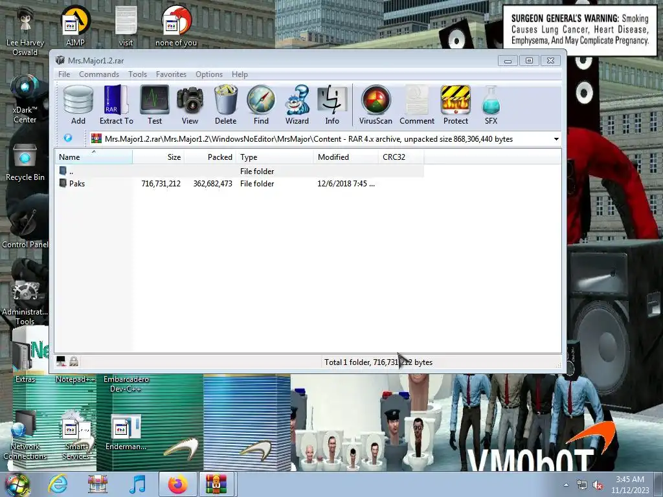
Task: Open the View camera icon
Action: (x=190, y=105)
